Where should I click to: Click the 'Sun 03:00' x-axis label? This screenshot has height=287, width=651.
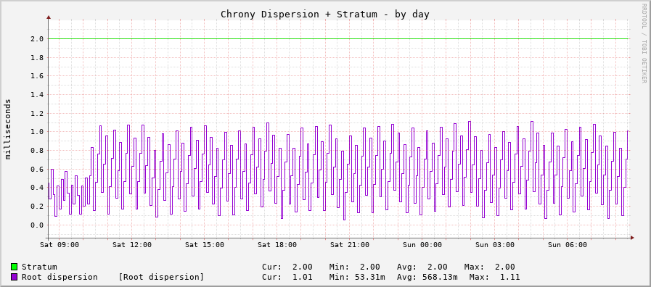pos(495,245)
